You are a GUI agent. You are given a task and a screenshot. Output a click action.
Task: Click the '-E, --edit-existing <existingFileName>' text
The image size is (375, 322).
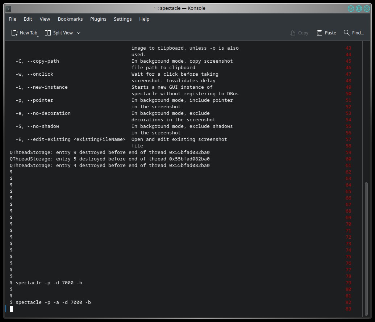point(71,139)
